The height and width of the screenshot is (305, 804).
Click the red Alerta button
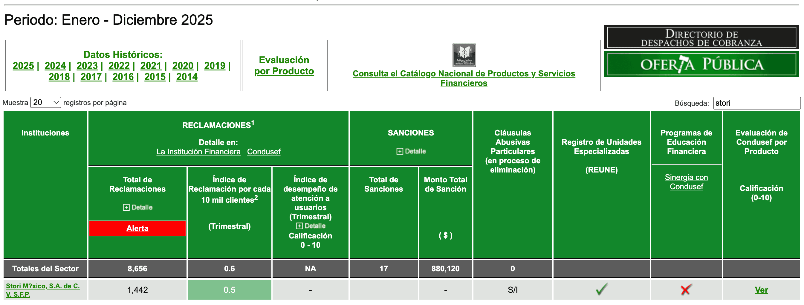coord(137,228)
